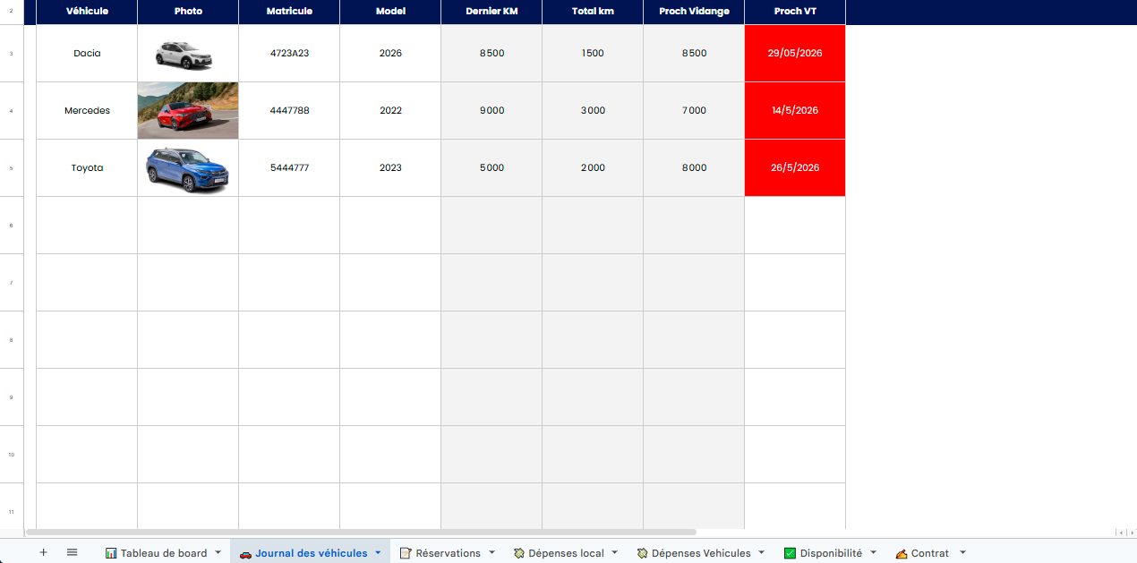Open the Contrat sheet

tap(929, 553)
